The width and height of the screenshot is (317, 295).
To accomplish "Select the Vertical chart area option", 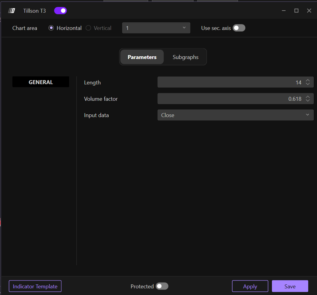I will point(88,28).
